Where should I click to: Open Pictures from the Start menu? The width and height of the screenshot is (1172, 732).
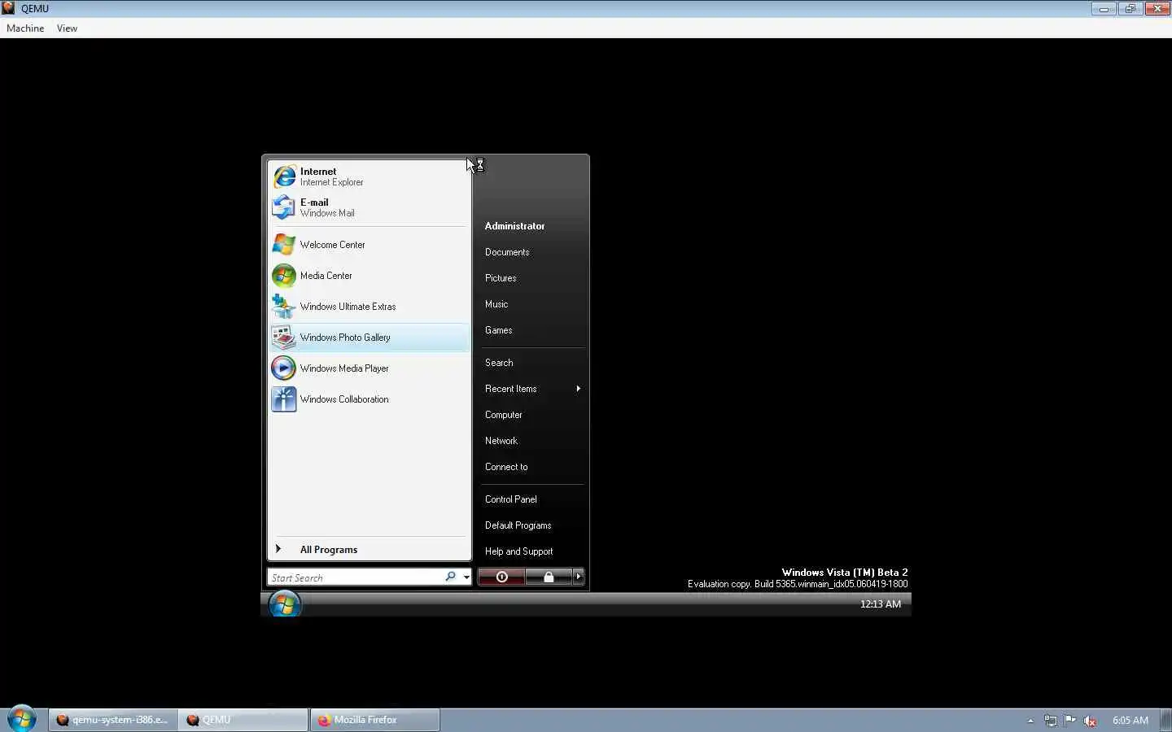[501, 278]
